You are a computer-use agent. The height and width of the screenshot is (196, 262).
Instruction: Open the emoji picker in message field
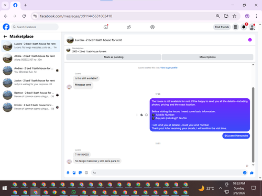click(x=245, y=172)
